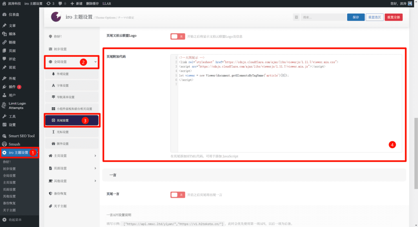Click the 工具 wrench icon

pyautogui.click(x=4, y=116)
